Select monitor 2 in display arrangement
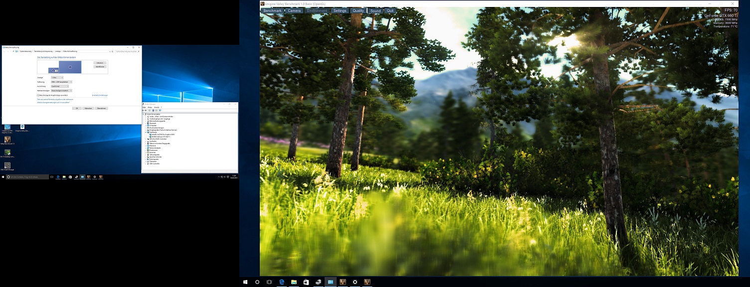Image resolution: width=750 pixels, height=287 pixels. coord(53,70)
